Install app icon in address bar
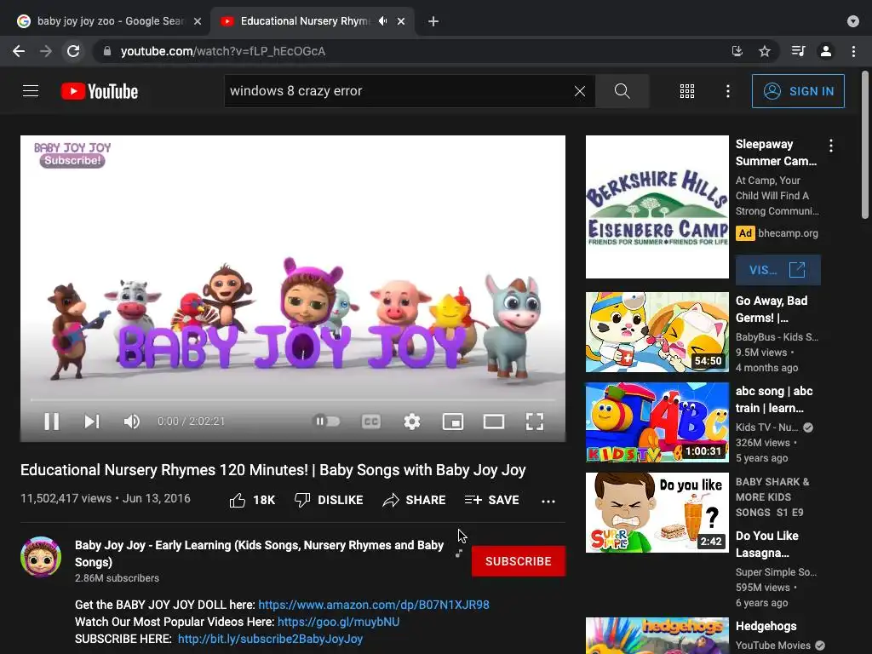This screenshot has width=872, height=654. [x=737, y=51]
